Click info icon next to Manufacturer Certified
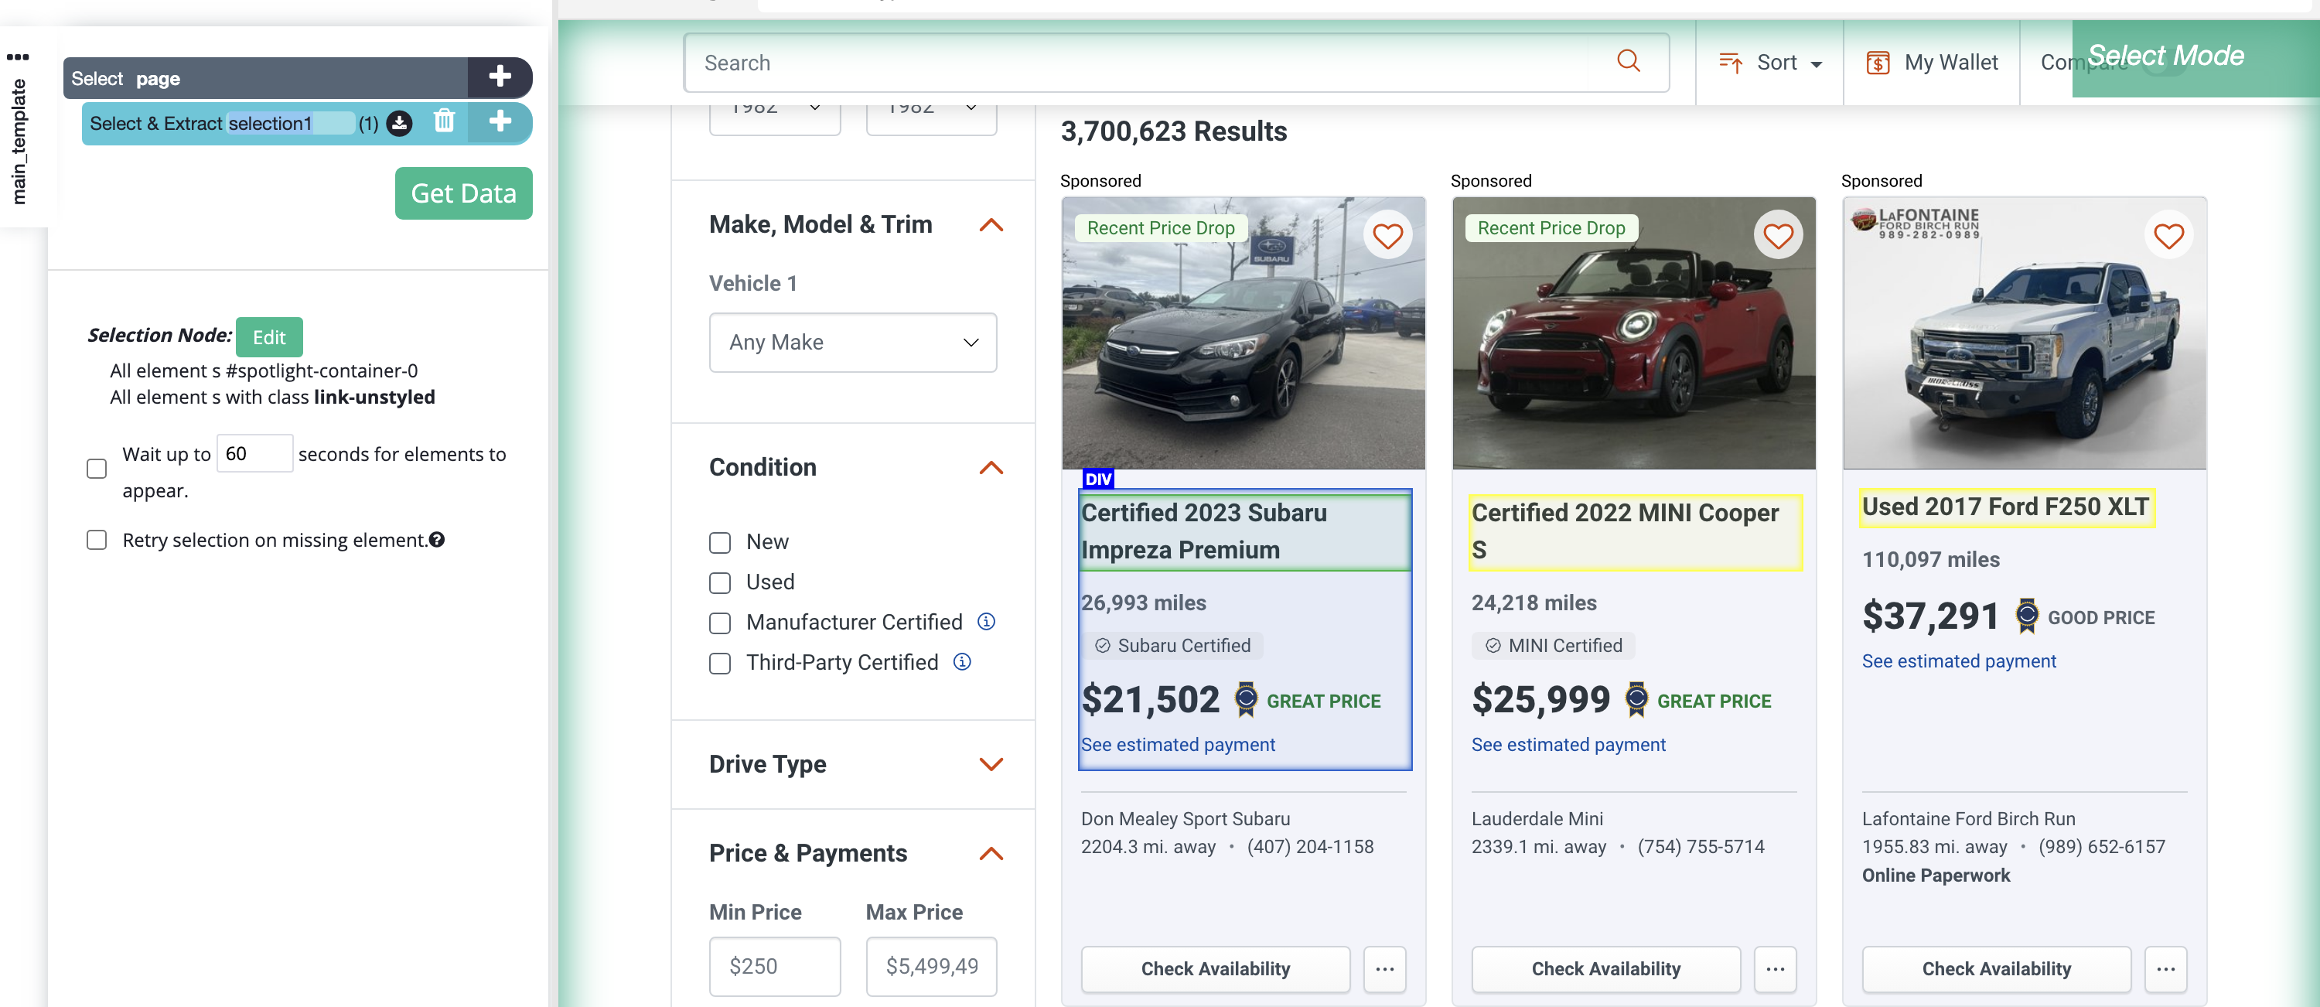The height and width of the screenshot is (1007, 2320). 986,622
